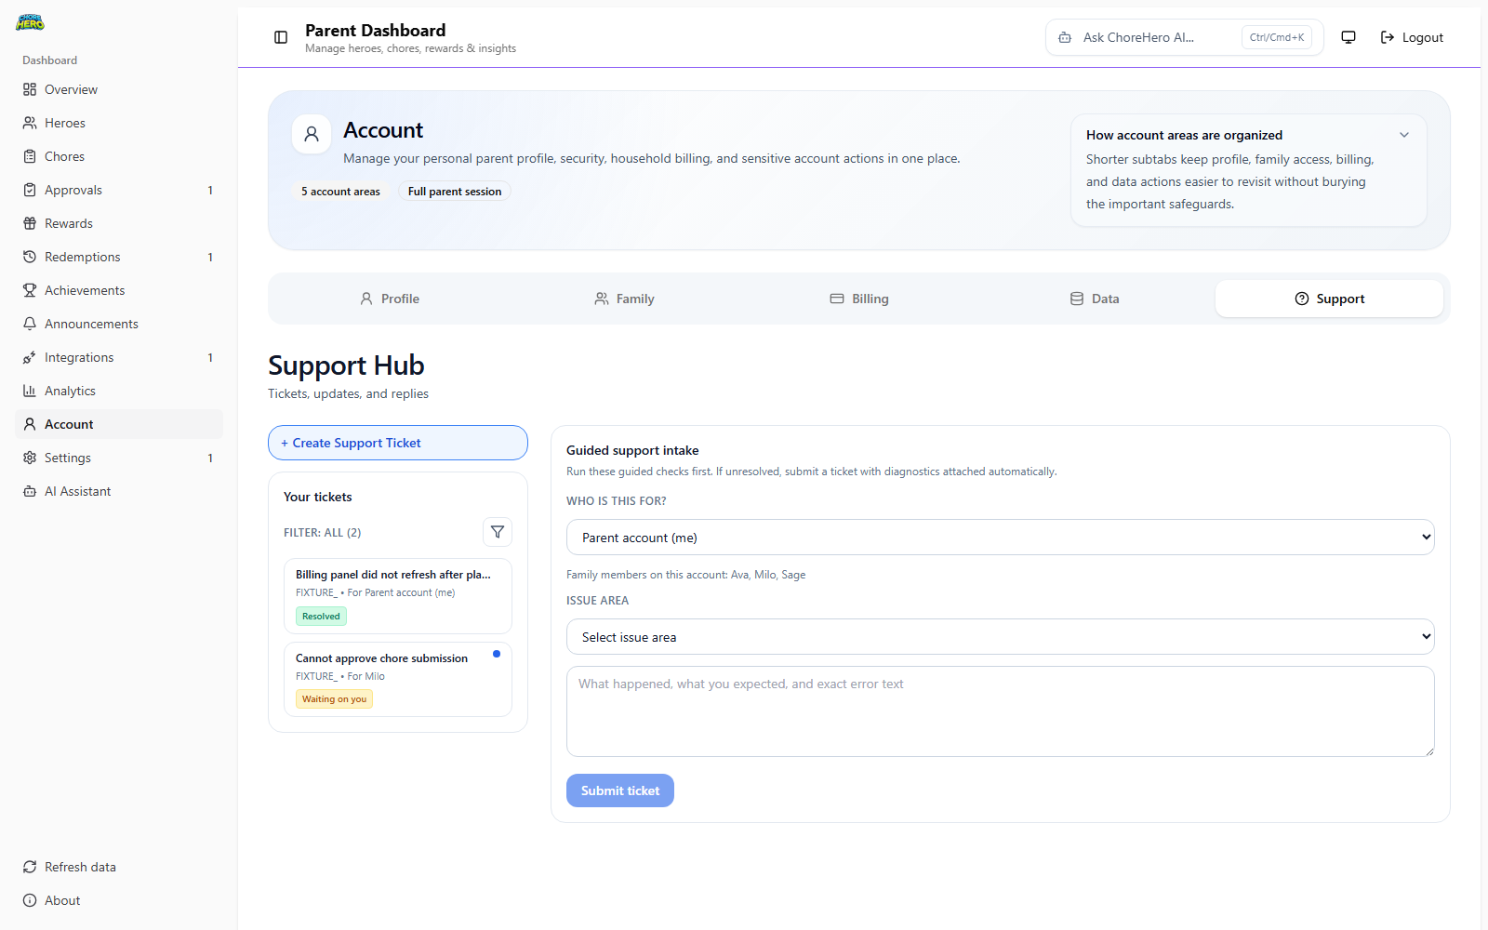Click the Refresh data icon at sidebar bottom
The width and height of the screenshot is (1488, 930).
click(x=29, y=866)
